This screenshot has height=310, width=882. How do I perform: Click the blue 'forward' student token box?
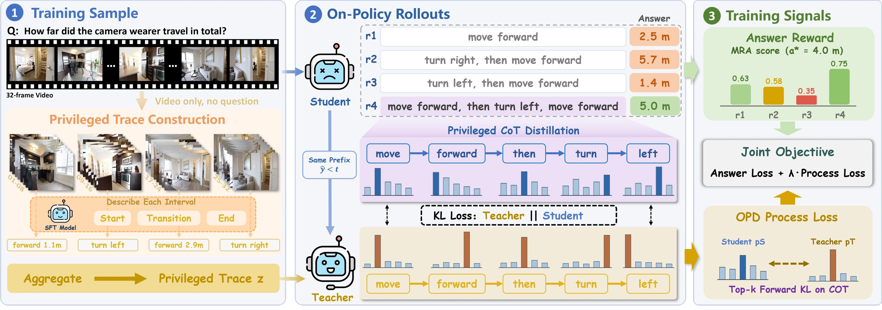[x=457, y=153]
